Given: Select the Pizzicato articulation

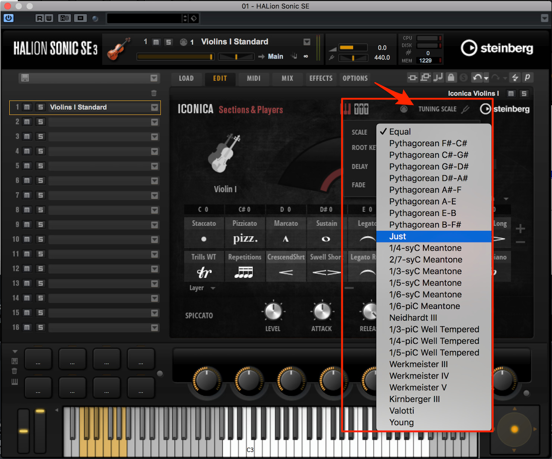Looking at the screenshot, I should pos(245,233).
